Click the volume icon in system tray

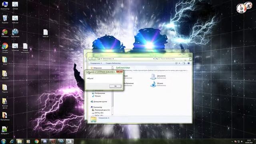tap(242, 142)
